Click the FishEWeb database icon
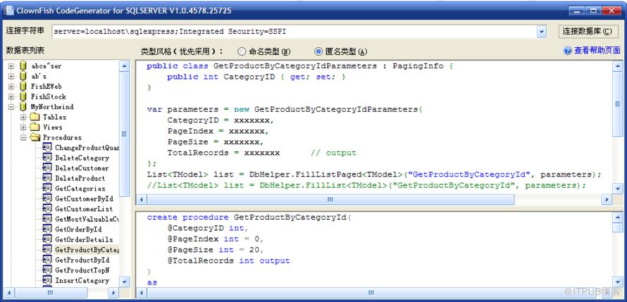 click(x=23, y=87)
